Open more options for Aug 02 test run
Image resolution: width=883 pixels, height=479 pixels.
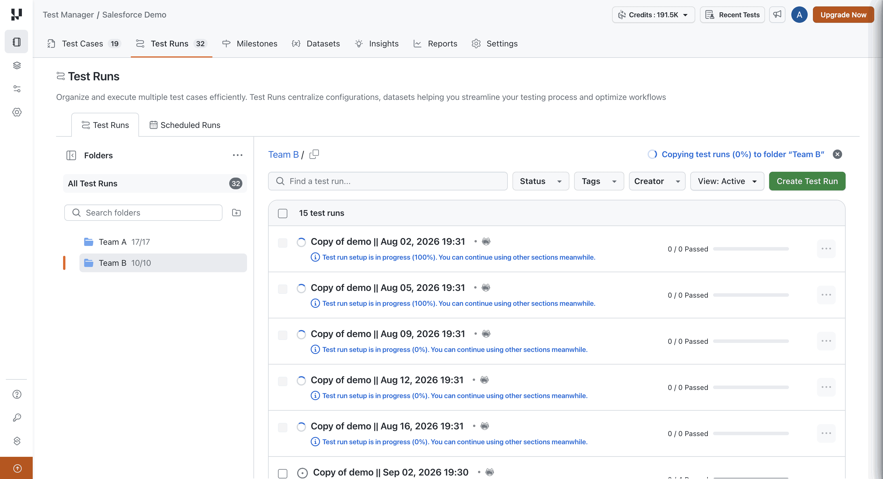click(826, 249)
